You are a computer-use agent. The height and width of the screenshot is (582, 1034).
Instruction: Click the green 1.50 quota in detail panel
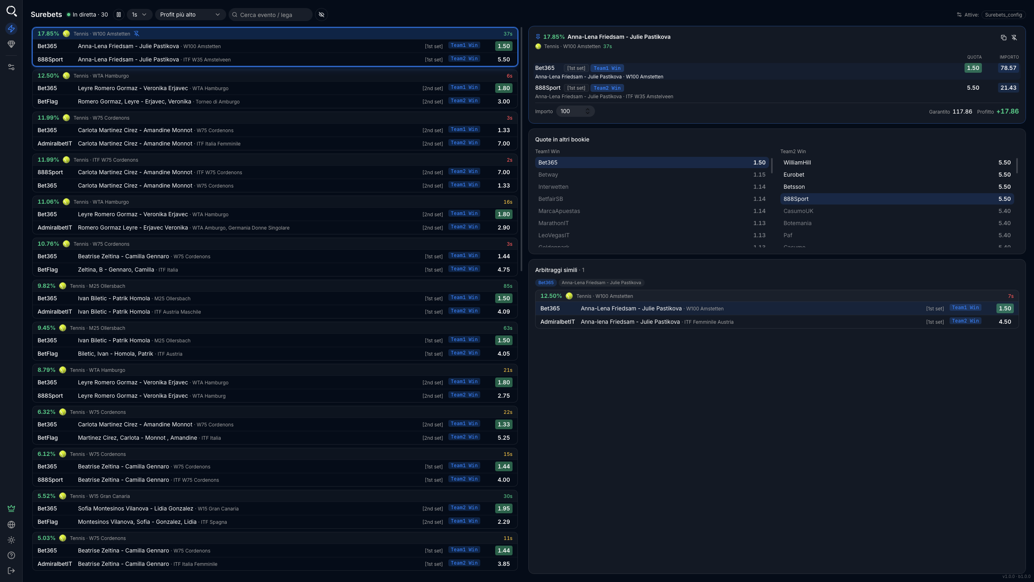point(973,68)
